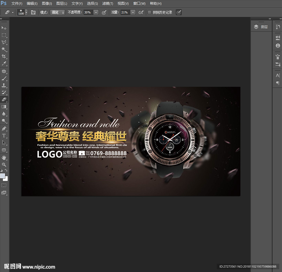Open the 不透明度 slider dropdown arrow
The image size is (282, 272).
point(96,12)
